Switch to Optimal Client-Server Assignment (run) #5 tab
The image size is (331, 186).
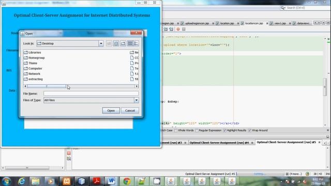[x=286, y=143]
